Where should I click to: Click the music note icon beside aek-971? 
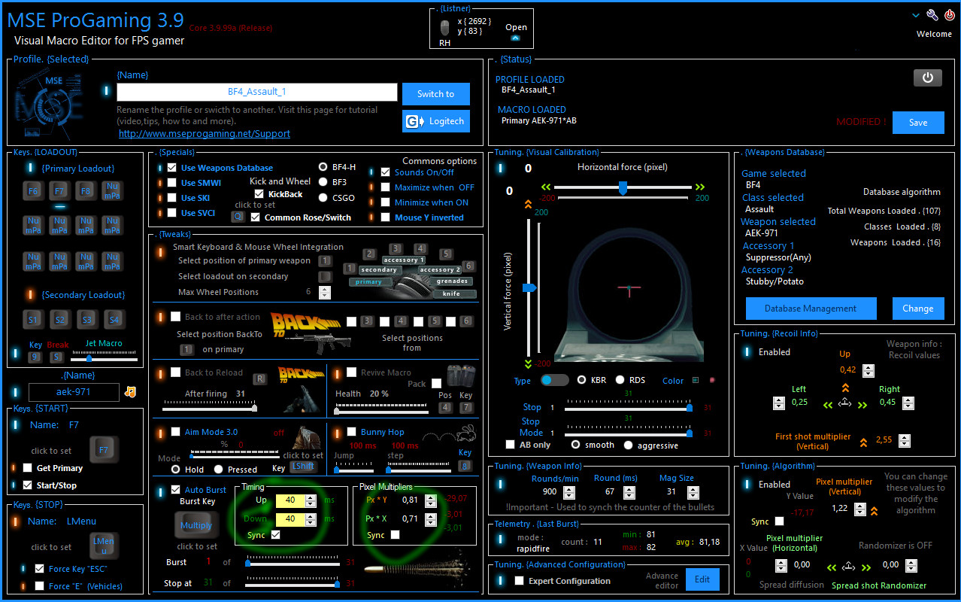click(130, 392)
